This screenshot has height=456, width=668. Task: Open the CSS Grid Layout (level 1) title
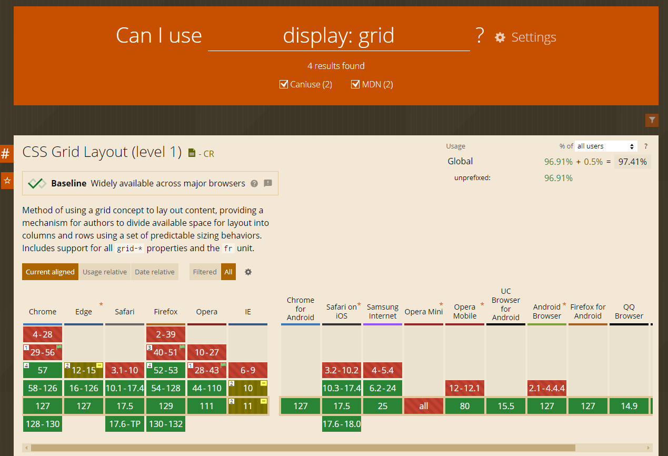[x=102, y=152]
